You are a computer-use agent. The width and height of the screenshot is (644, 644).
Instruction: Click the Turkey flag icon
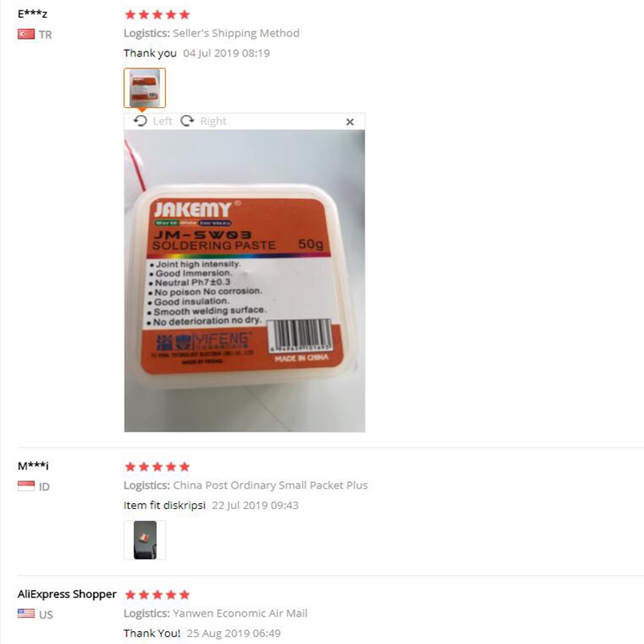pyautogui.click(x=27, y=34)
